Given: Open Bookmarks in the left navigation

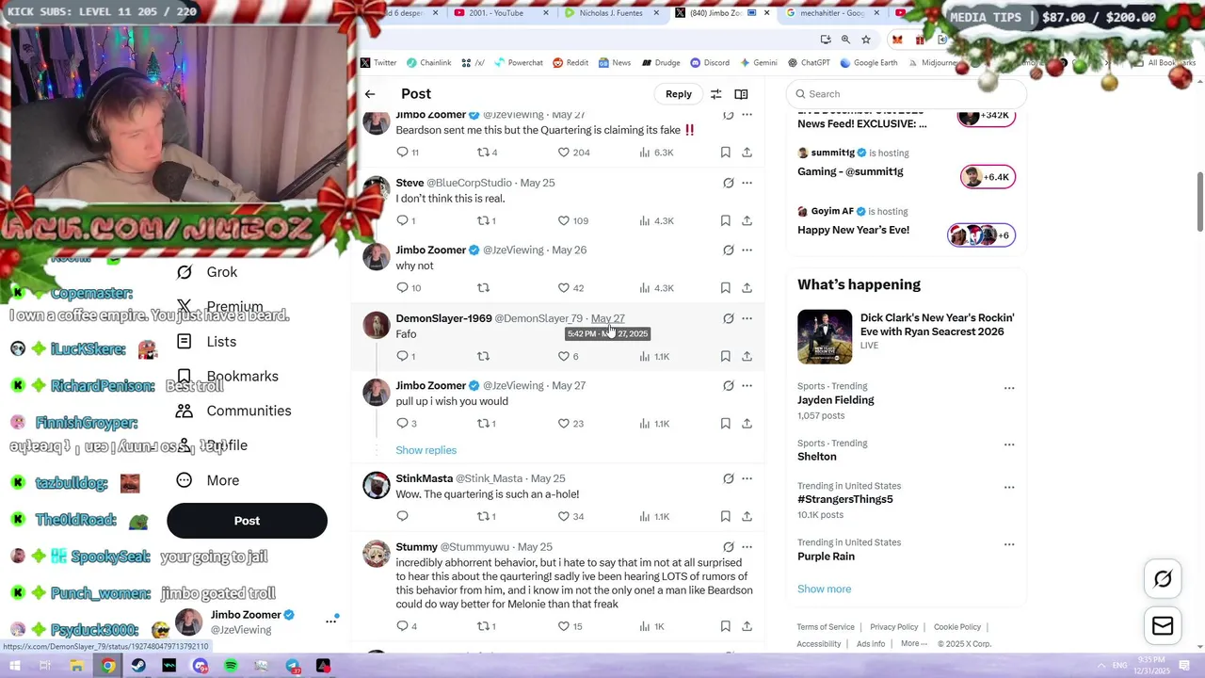Looking at the screenshot, I should point(228,377).
